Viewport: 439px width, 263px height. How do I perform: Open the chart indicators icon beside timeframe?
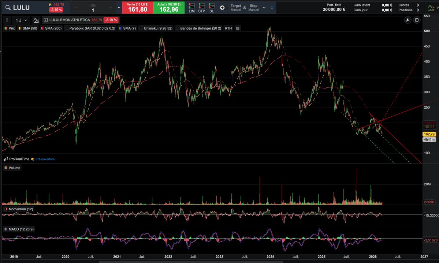tap(36, 20)
